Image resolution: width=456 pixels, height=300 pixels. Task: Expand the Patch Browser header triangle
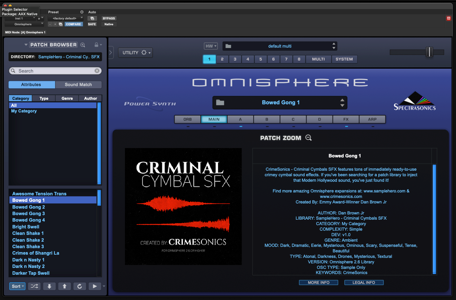click(26, 45)
